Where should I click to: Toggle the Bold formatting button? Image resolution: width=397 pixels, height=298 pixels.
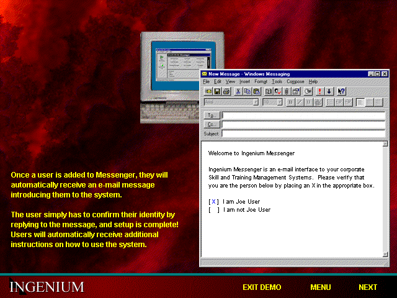coord(290,102)
